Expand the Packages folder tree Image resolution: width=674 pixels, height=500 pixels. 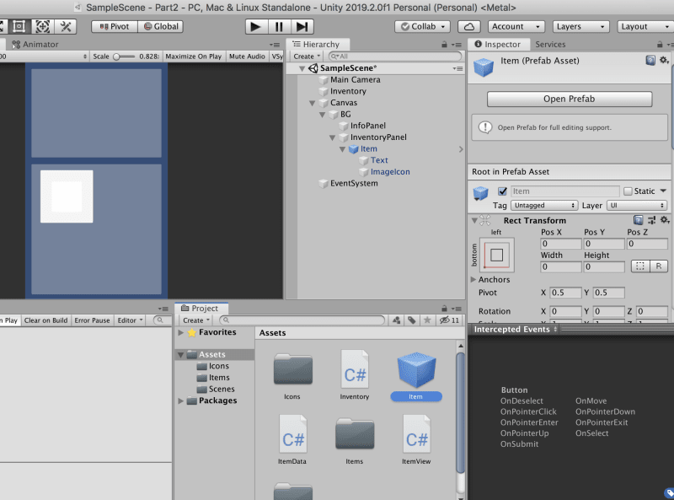pyautogui.click(x=181, y=401)
